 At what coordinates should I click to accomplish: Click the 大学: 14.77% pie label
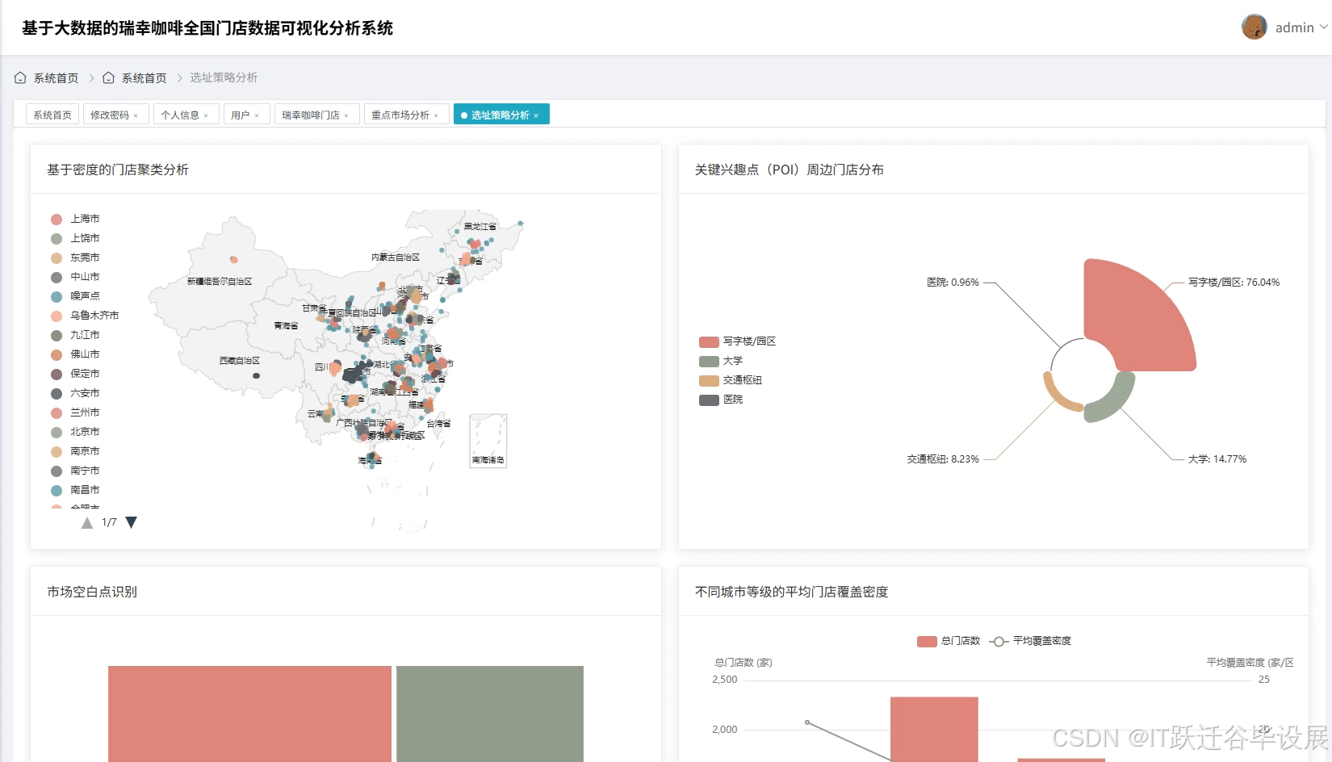1217,459
